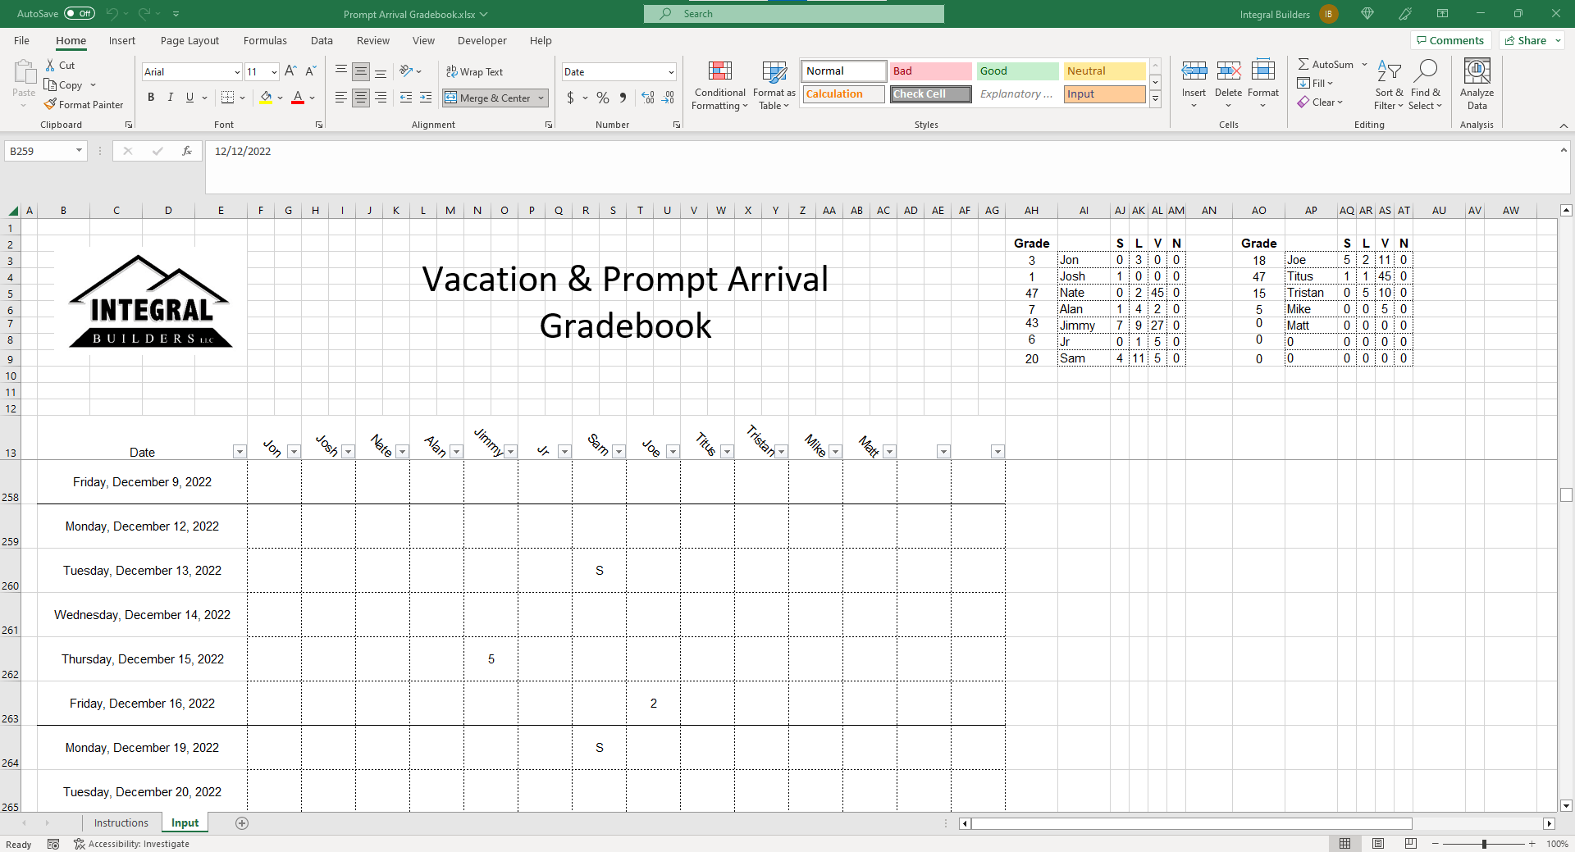The width and height of the screenshot is (1575, 852).
Task: Apply the red Font Color
Action: coord(298,98)
